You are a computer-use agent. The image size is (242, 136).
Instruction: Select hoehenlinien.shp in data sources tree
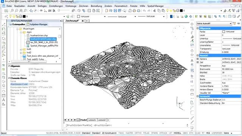(x=39, y=36)
